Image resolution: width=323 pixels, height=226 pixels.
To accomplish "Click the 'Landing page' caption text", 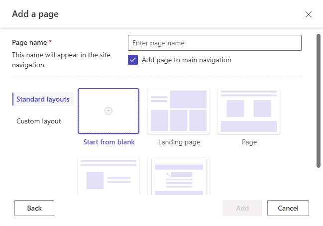I will [x=179, y=142].
